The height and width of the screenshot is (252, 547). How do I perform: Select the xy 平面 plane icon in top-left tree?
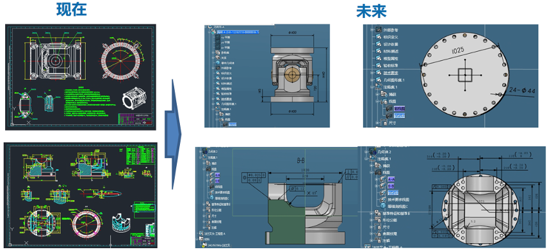(218, 37)
